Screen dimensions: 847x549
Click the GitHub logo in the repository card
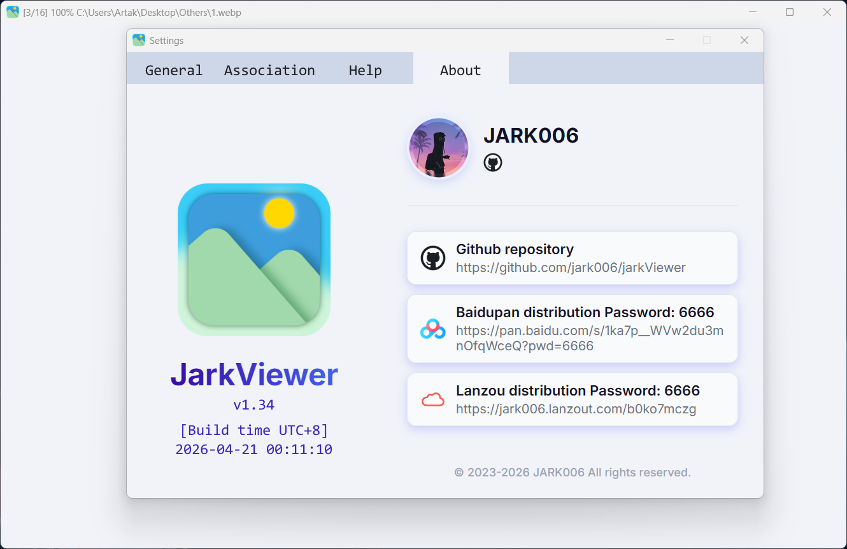433,258
